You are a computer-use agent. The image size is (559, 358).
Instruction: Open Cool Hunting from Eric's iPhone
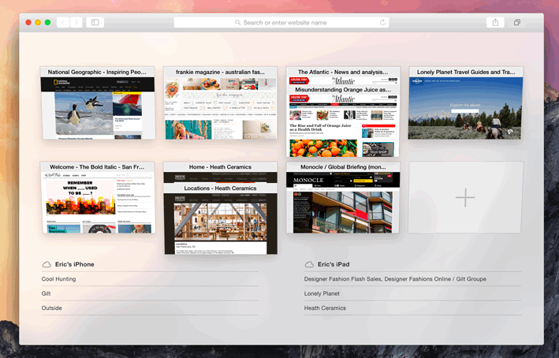click(150, 279)
